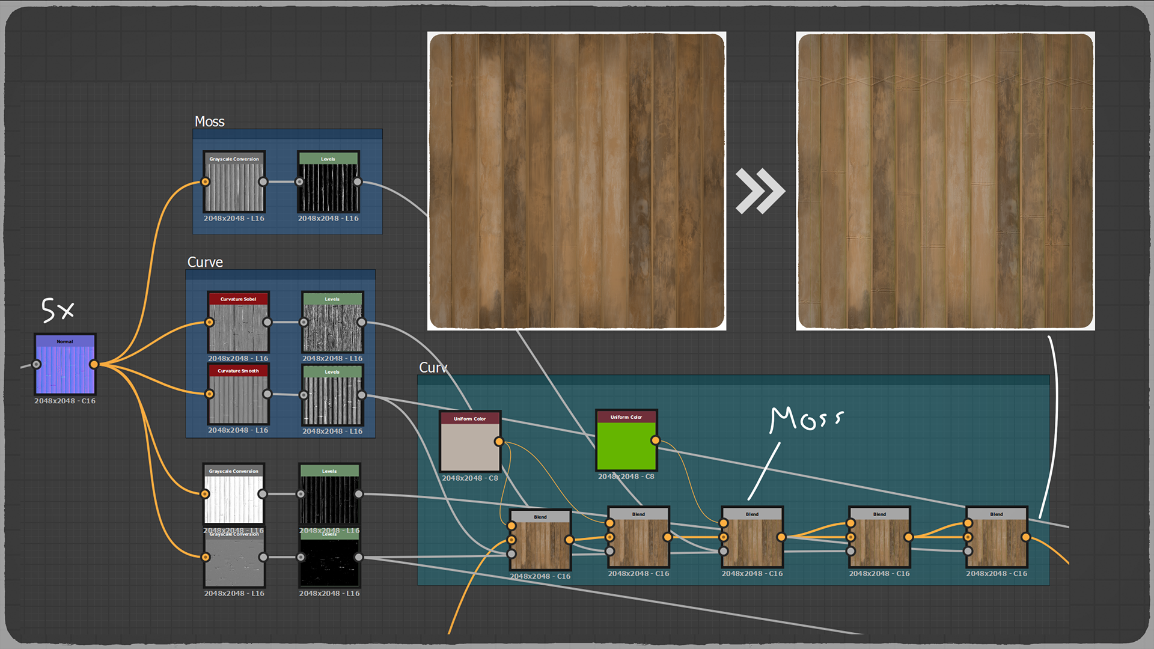Click the Normal node's orange output connector
This screenshot has width=1154, height=649.
(x=94, y=364)
